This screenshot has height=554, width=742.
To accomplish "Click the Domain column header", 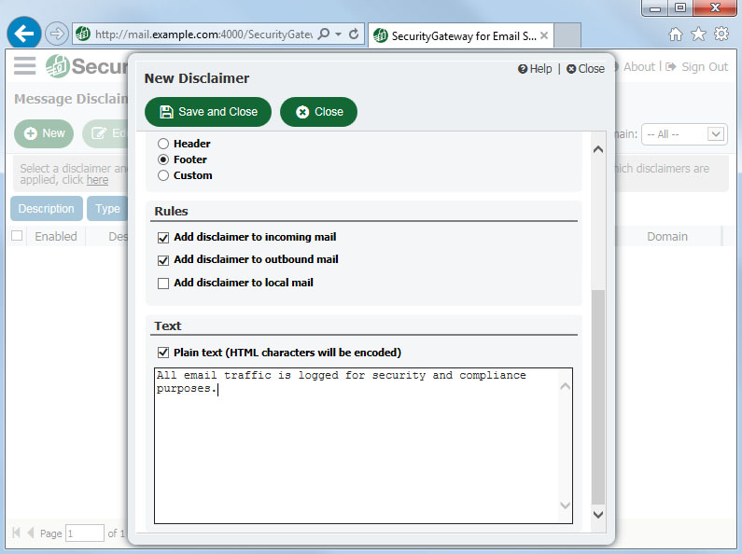I will pos(667,236).
